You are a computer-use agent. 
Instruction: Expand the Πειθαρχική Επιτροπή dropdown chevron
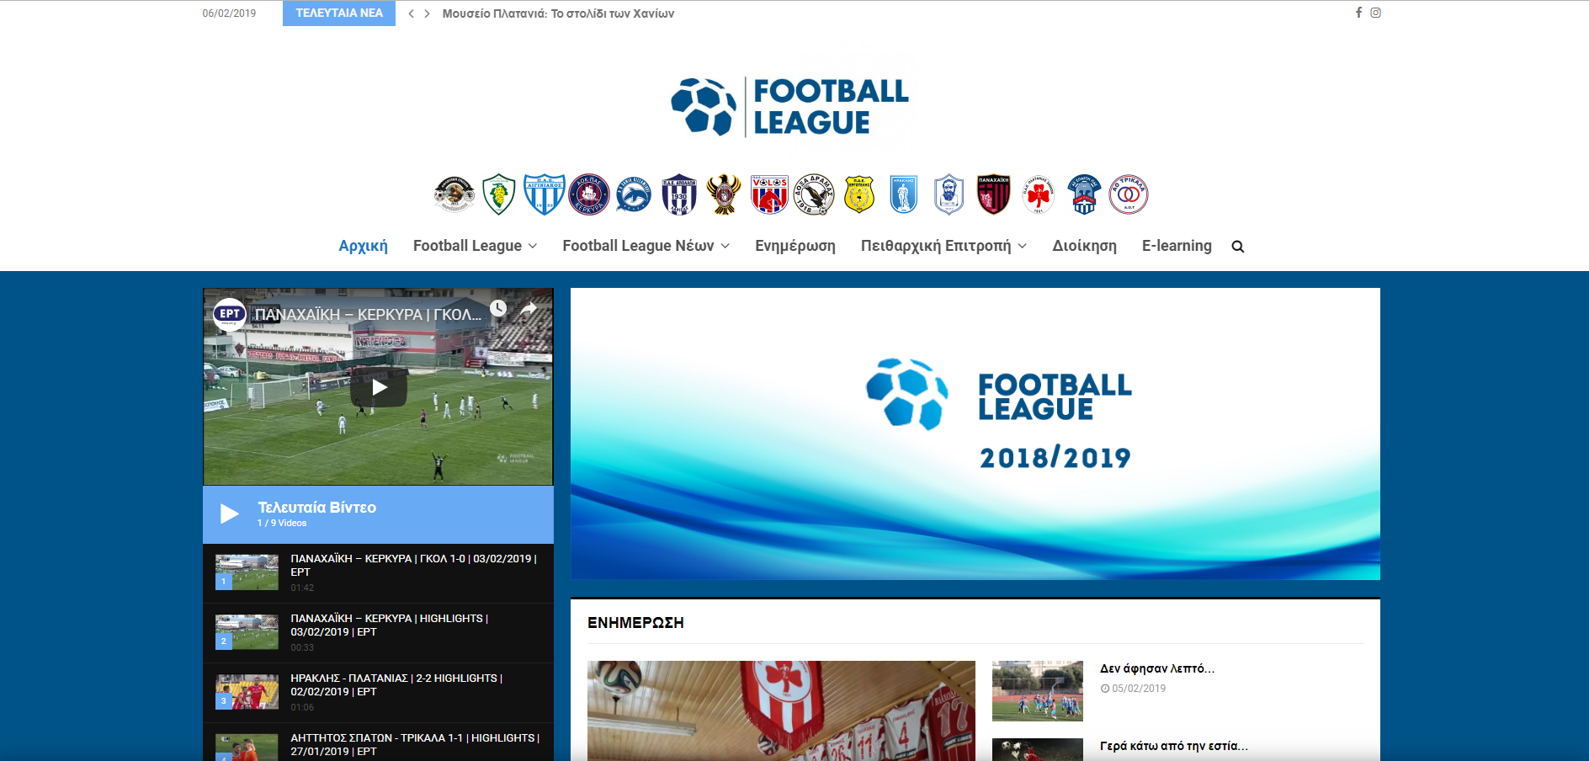1023,247
